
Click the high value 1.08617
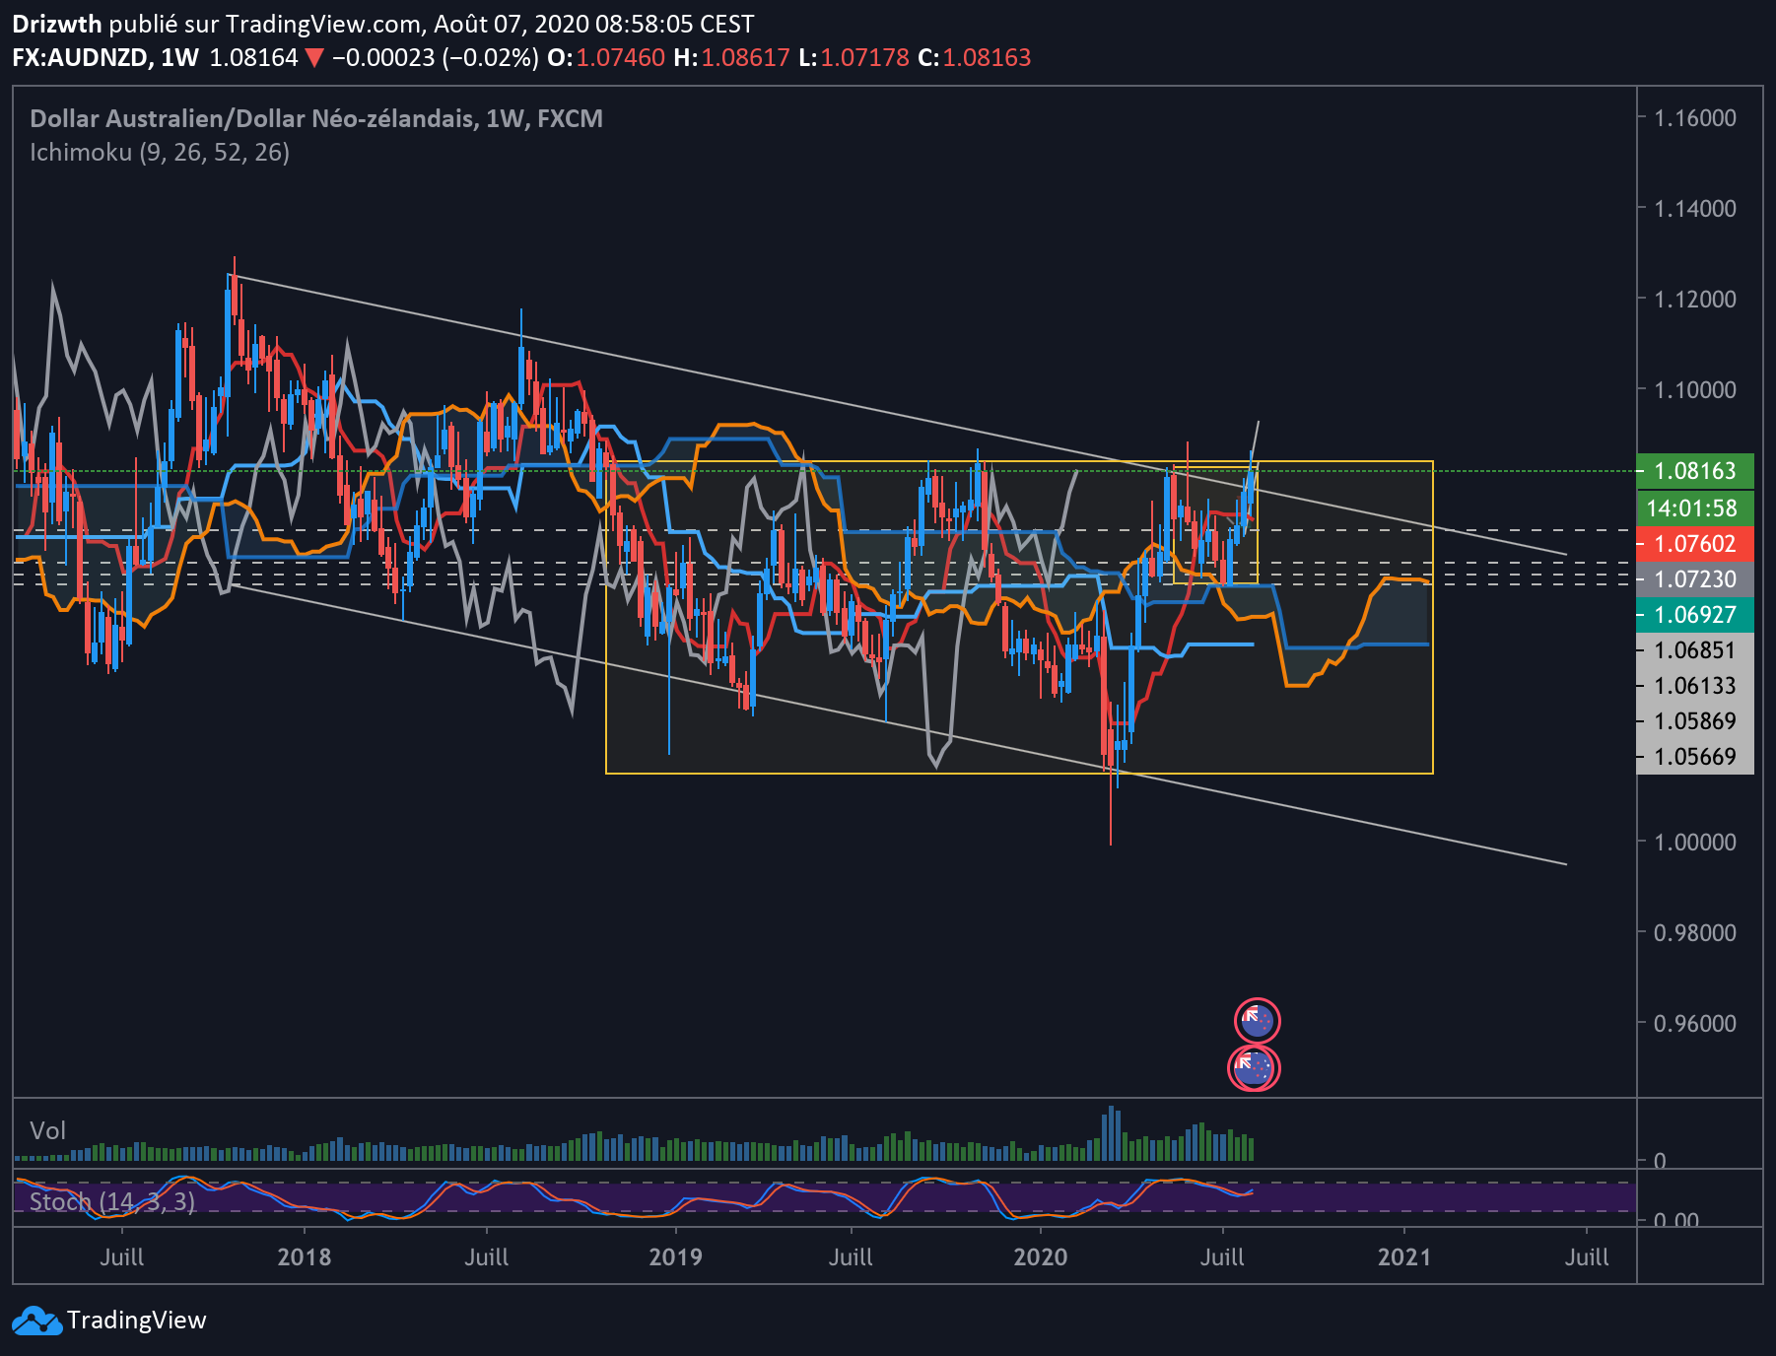point(745,58)
